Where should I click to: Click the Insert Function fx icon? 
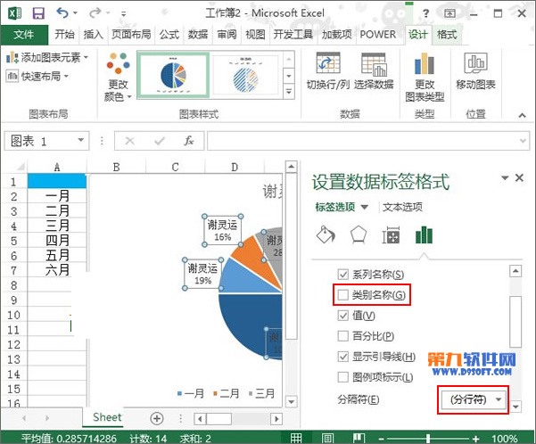[189, 141]
